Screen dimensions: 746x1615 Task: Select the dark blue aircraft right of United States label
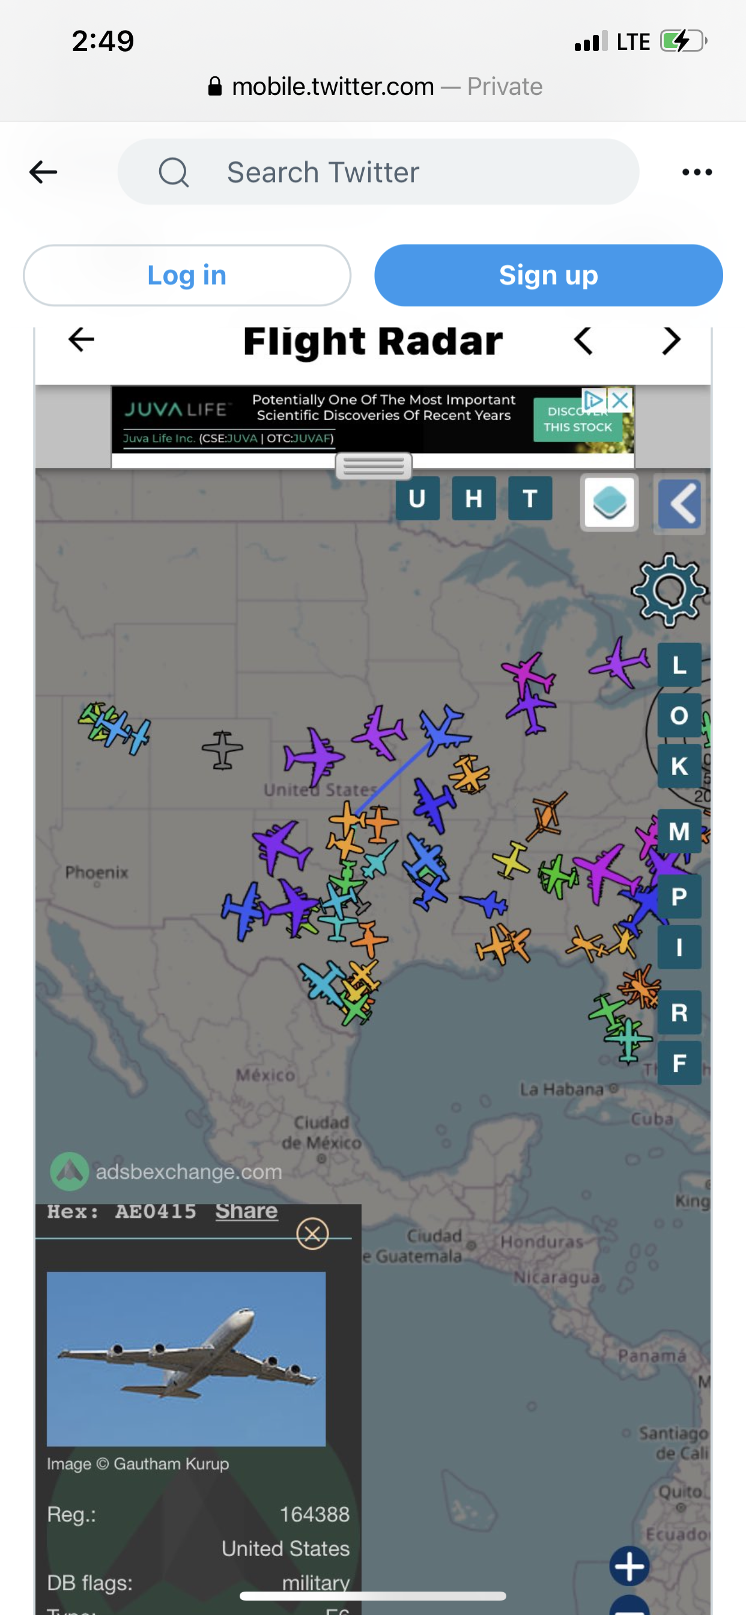[x=434, y=804]
